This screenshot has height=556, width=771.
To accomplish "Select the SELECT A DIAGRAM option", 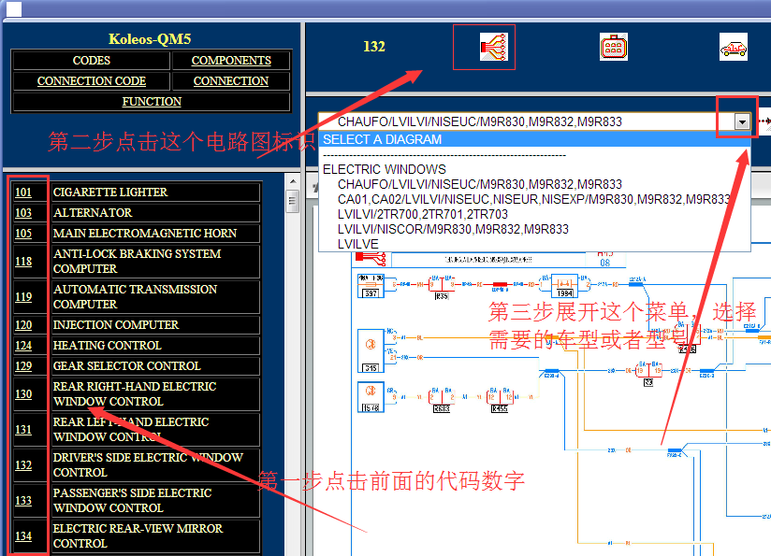I will 534,139.
